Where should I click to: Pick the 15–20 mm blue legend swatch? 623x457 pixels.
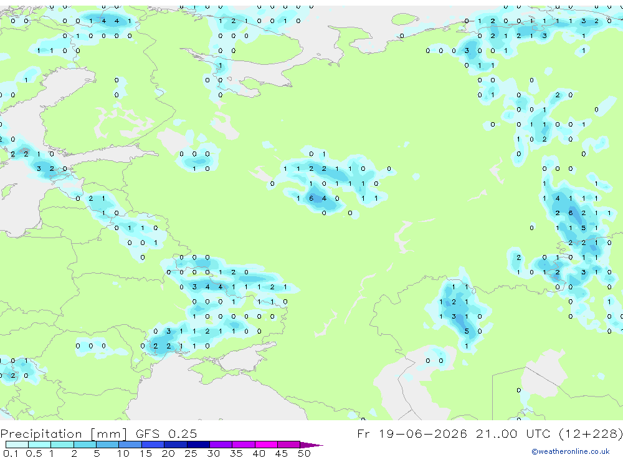[x=153, y=445]
